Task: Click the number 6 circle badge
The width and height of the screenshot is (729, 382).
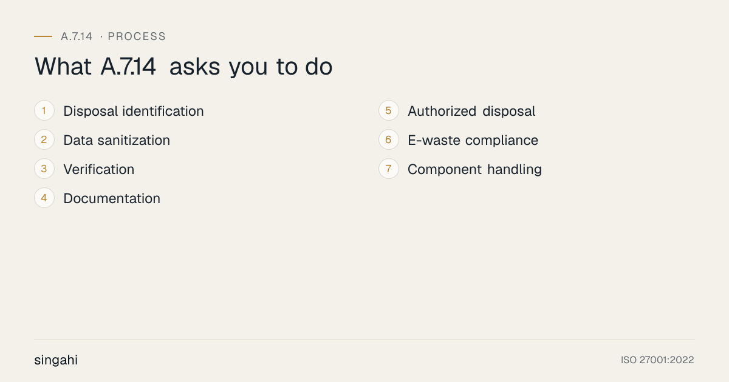Action: point(389,140)
